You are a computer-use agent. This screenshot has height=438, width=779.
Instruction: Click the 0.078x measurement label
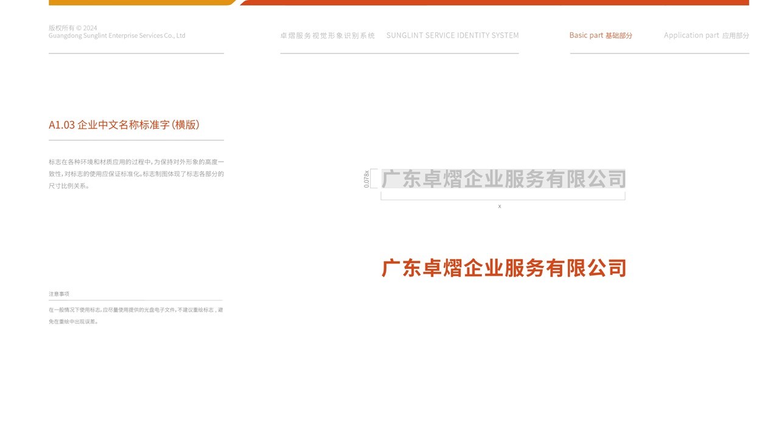(366, 178)
